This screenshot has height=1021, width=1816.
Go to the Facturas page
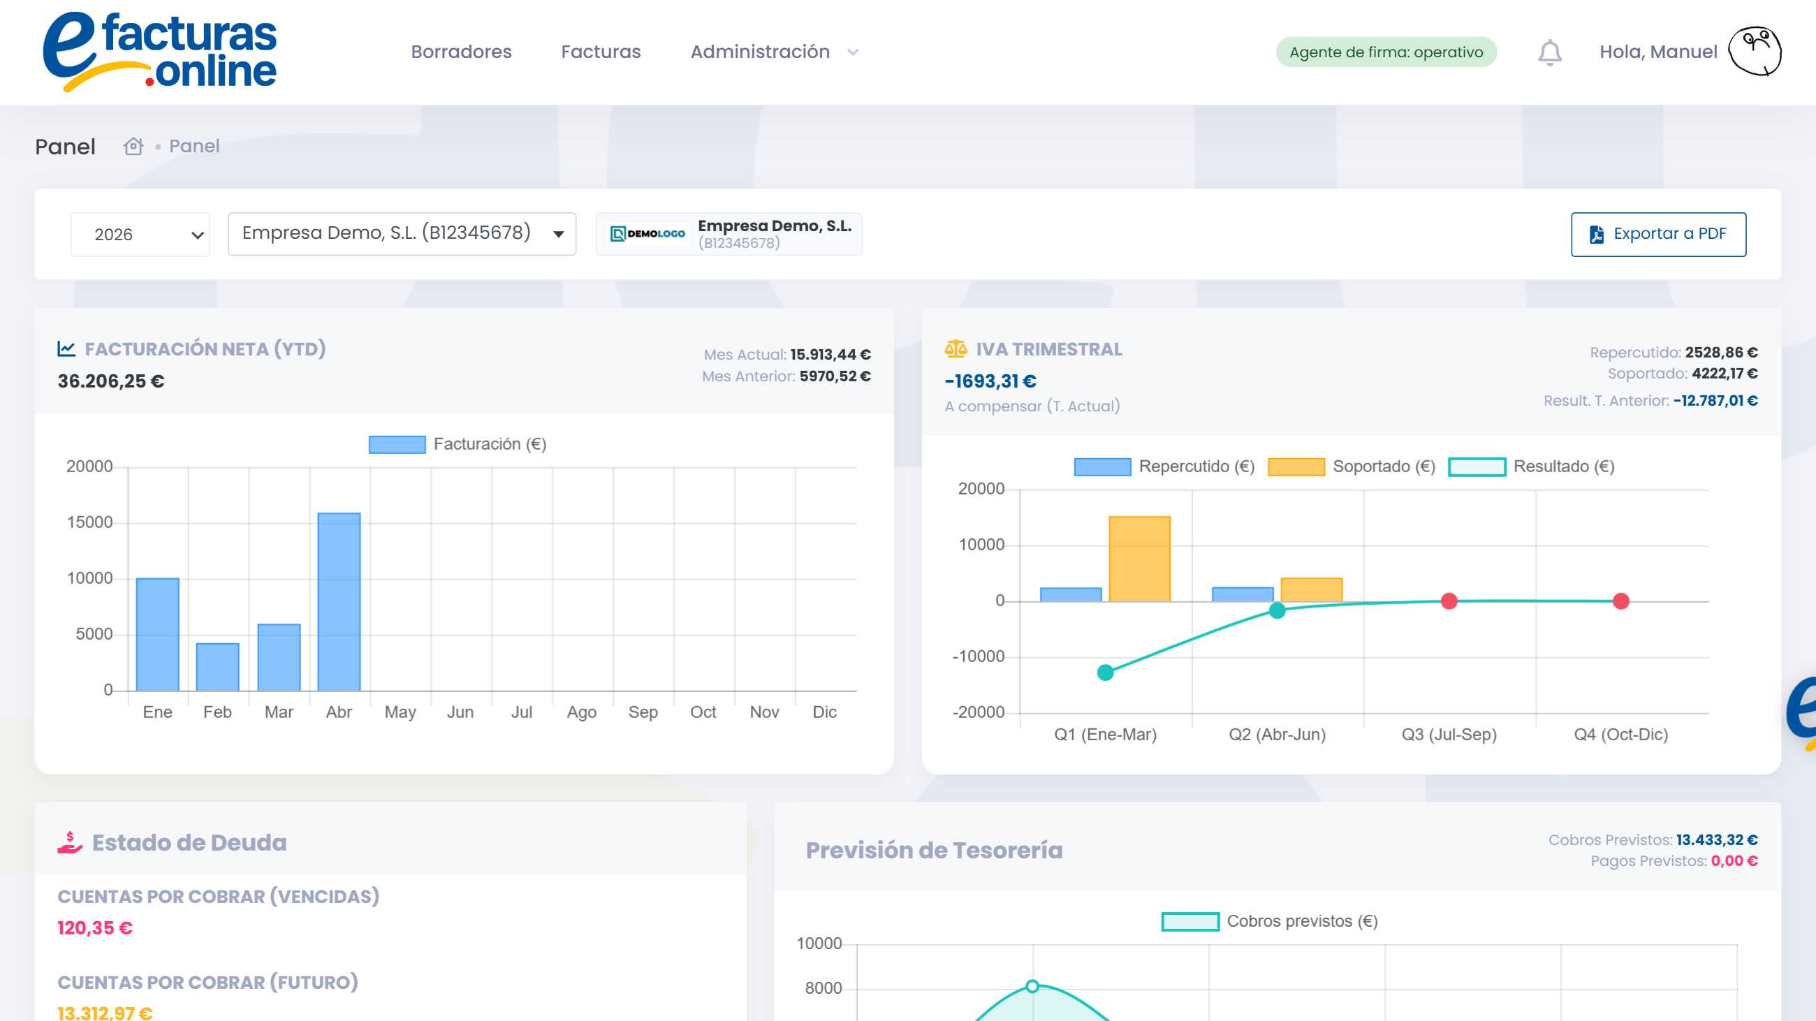(x=601, y=52)
